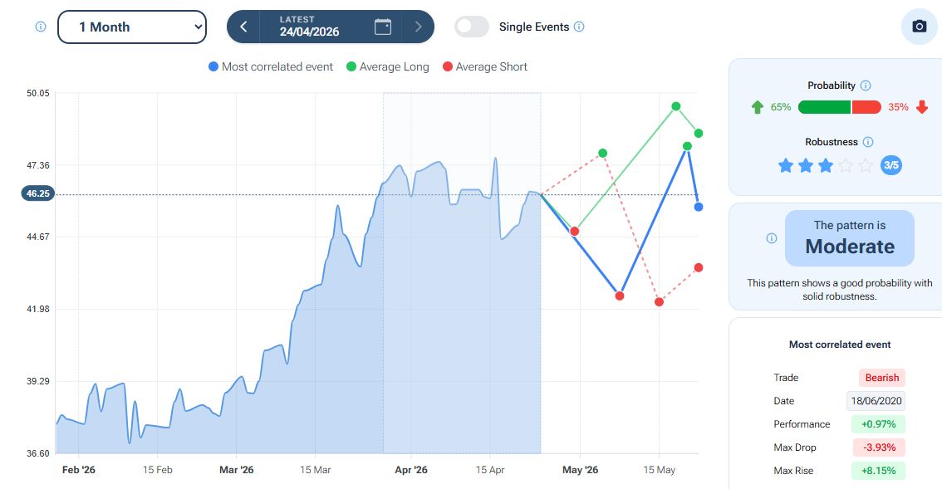The width and height of the screenshot is (942, 489).
Task: Enable the Single Events toggle
Action: click(471, 27)
